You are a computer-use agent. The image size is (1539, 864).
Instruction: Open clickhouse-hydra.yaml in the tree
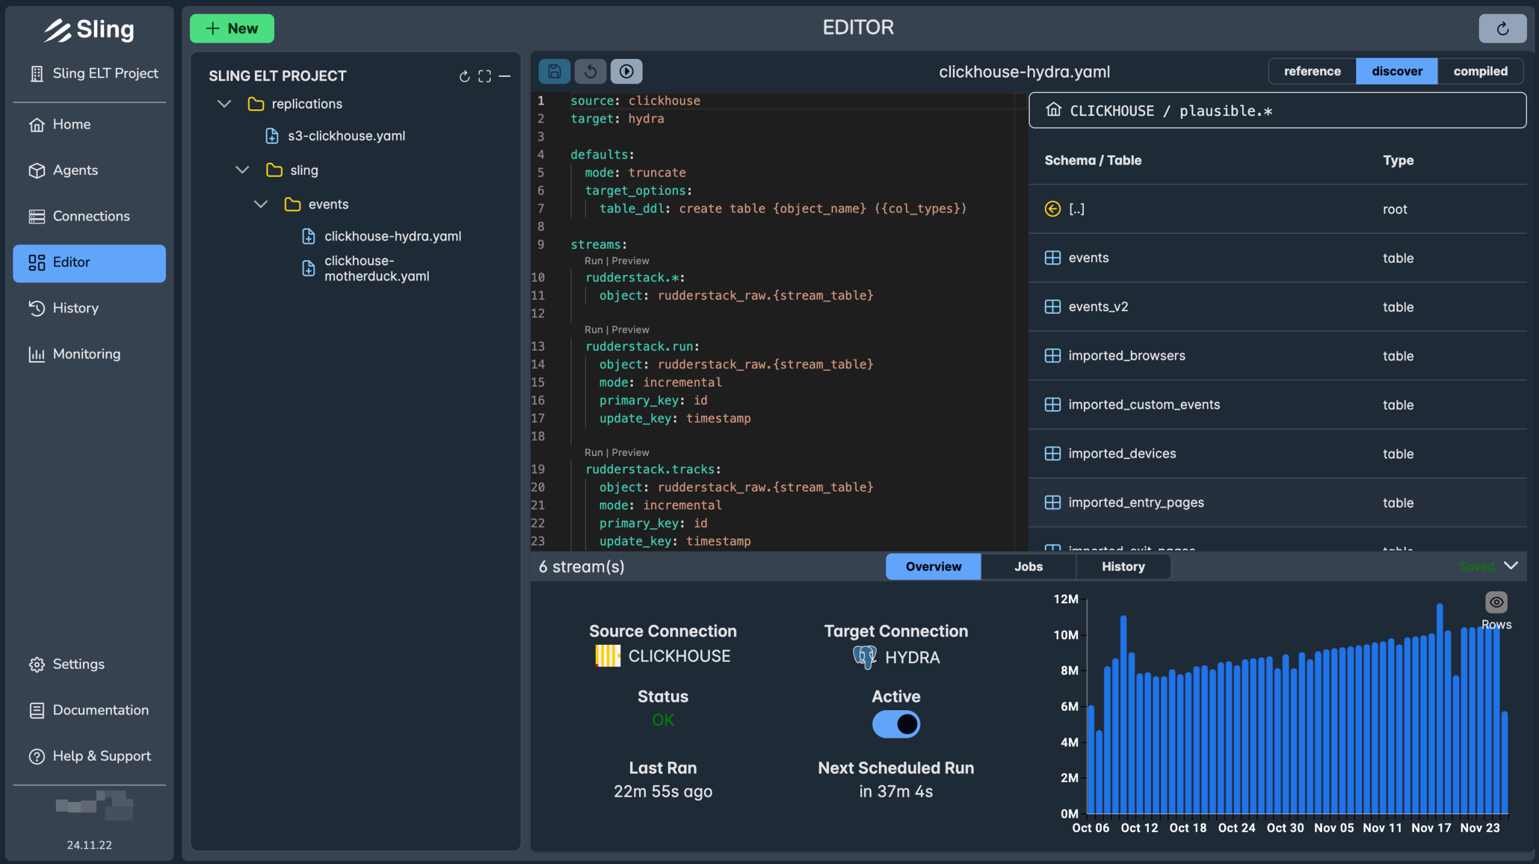coord(393,236)
